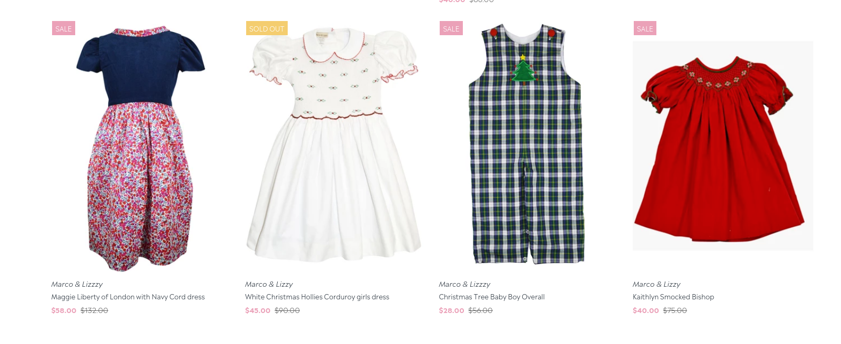Click the $28.00 sale price
Screen dimensions: 841x344
pyautogui.click(x=451, y=310)
